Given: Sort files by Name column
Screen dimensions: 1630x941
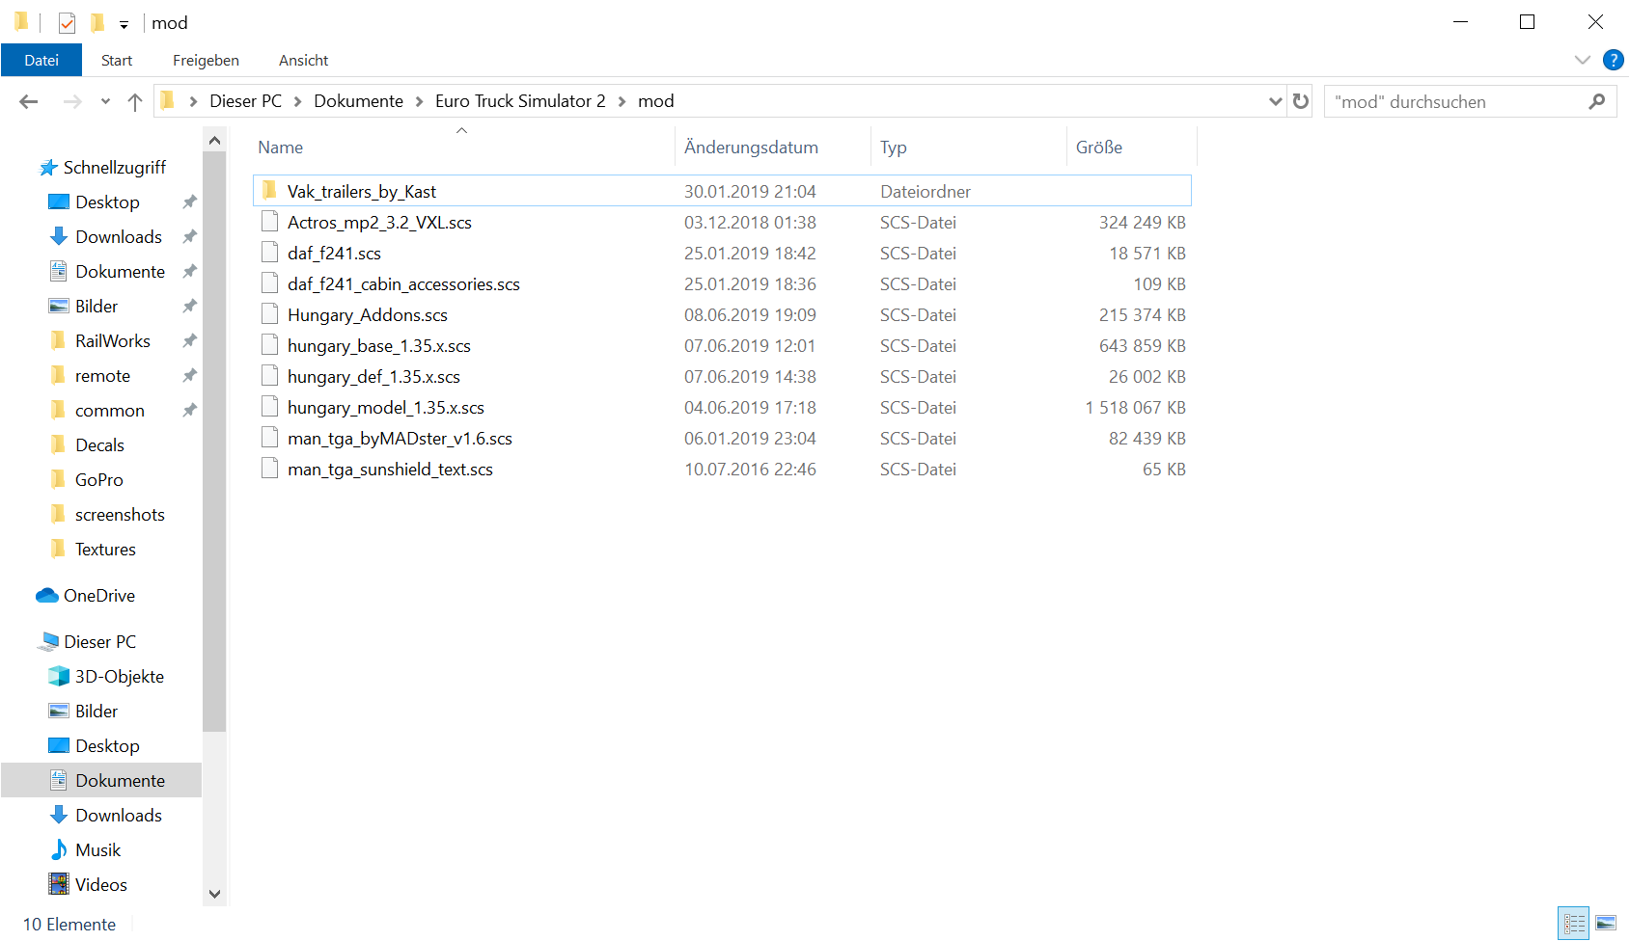Looking at the screenshot, I should (x=462, y=147).
